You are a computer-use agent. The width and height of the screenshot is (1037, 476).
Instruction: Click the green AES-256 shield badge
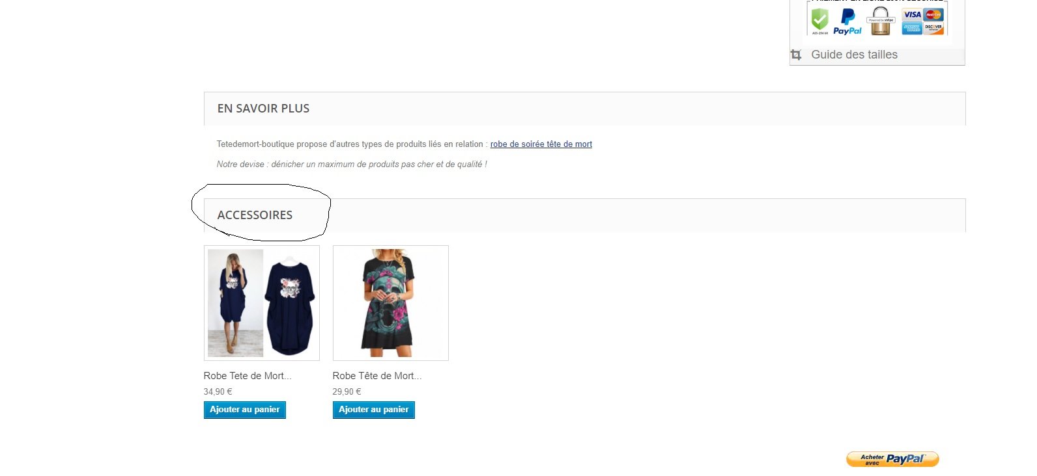tap(819, 21)
